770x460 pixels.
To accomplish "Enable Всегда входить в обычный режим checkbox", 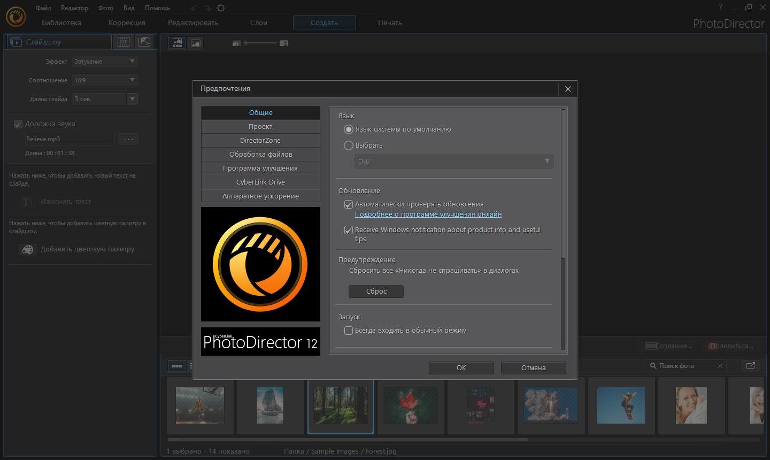I will click(349, 331).
